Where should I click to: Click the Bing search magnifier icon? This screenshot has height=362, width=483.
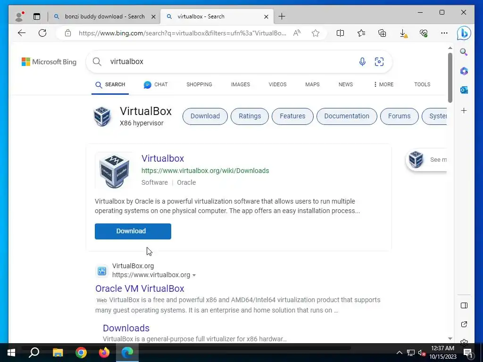point(97,62)
